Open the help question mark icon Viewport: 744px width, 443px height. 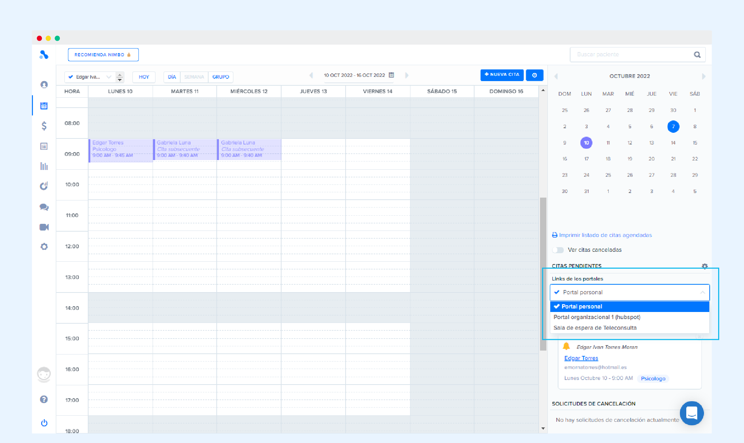44,399
